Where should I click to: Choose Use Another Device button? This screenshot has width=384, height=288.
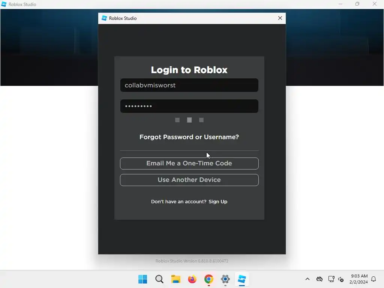[x=189, y=180]
